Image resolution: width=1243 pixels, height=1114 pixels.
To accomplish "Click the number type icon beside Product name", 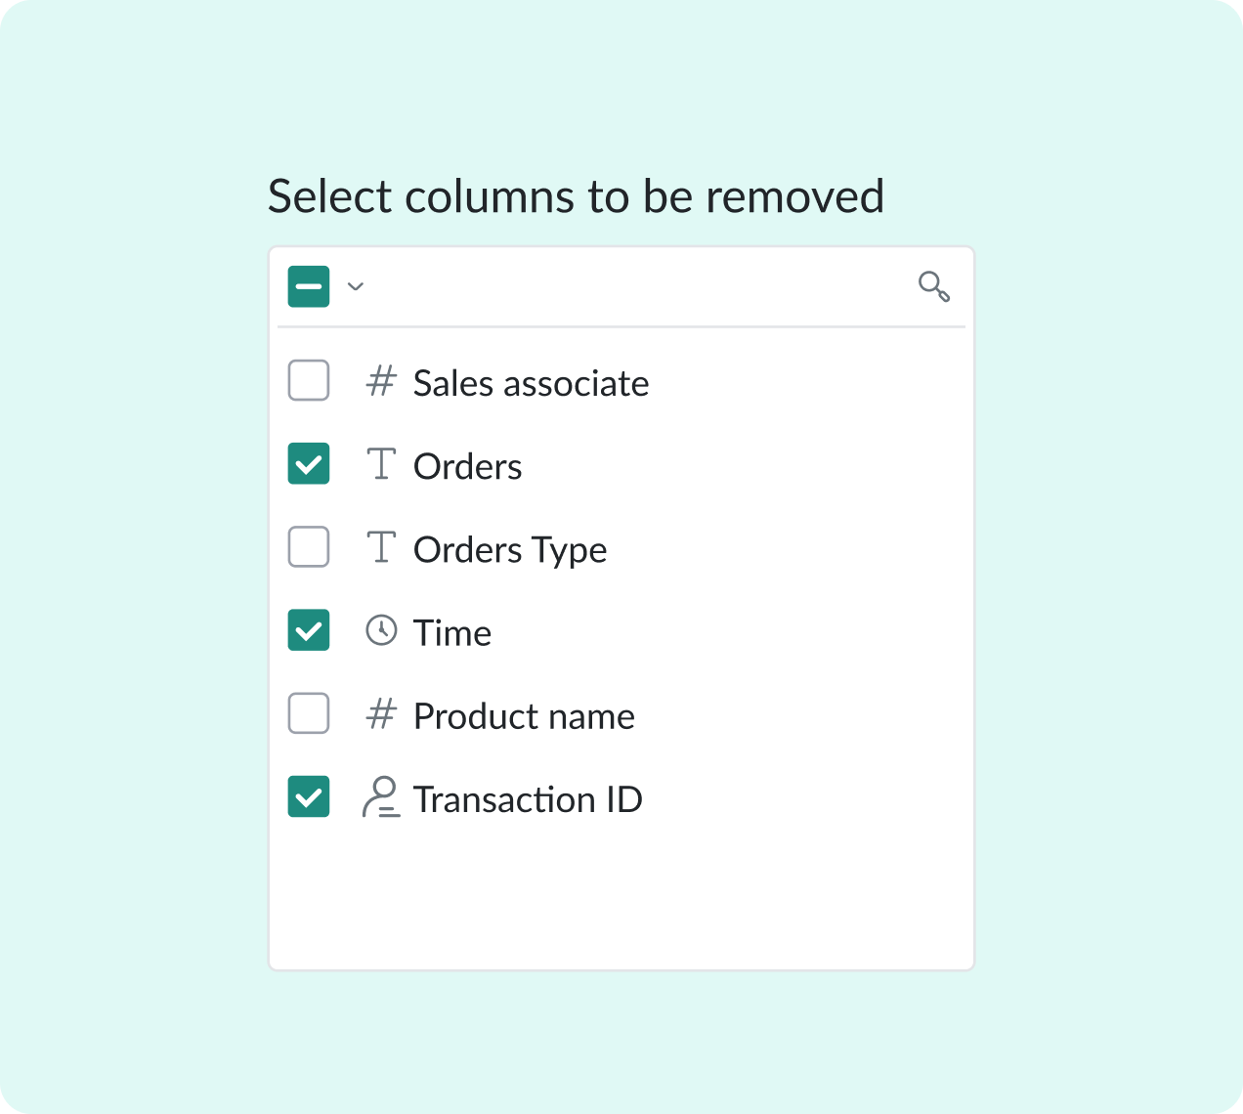I will [381, 714].
